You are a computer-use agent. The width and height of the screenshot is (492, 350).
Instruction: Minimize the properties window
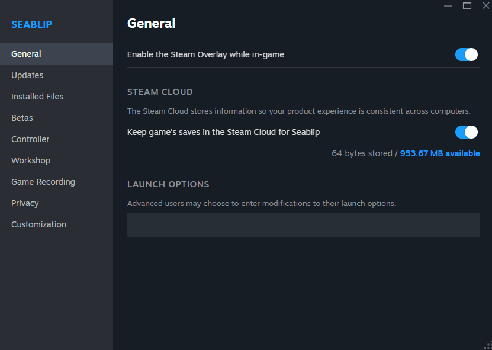pyautogui.click(x=448, y=6)
